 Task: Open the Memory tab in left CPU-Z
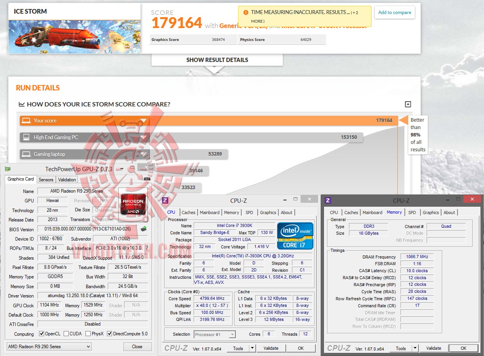pyautogui.click(x=231, y=213)
